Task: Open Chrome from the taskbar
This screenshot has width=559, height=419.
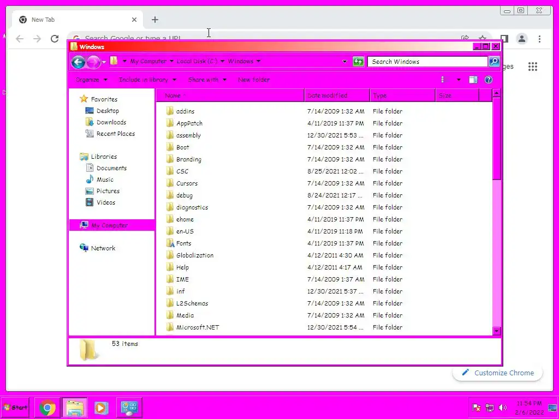Action: click(47, 408)
